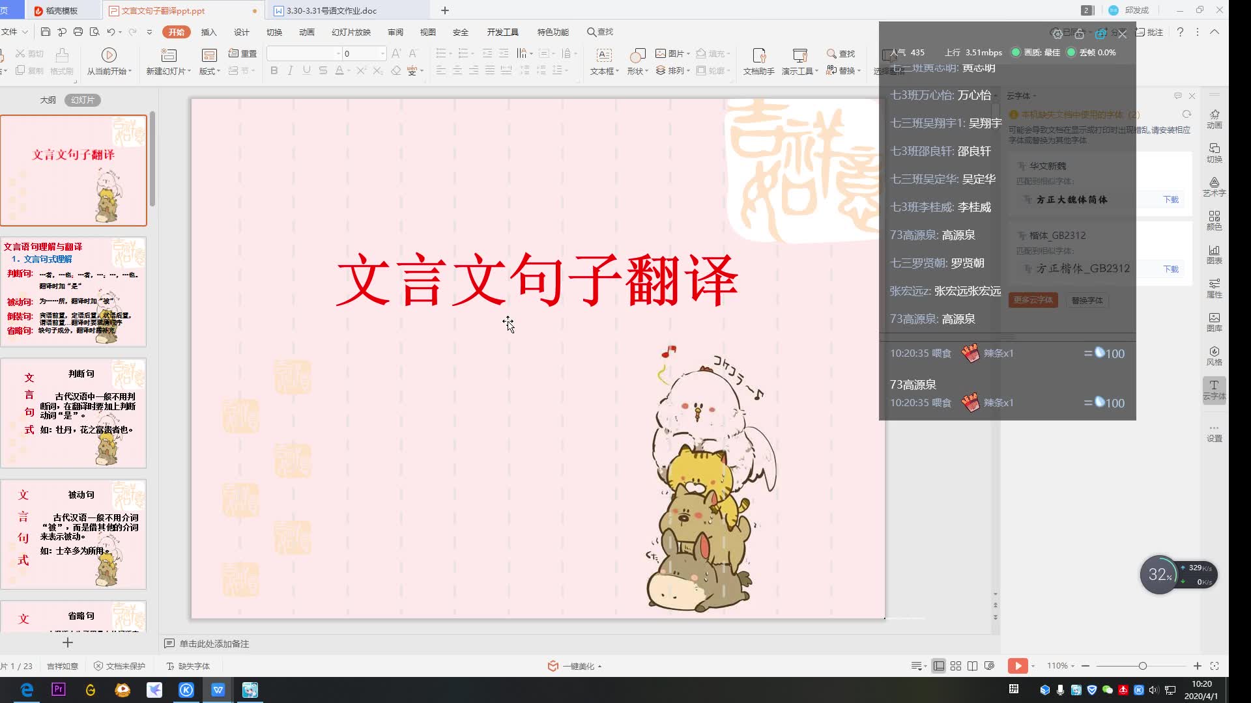1251x703 pixels.
Task: Expand the slideshow play options arrow
Action: click(1033, 666)
